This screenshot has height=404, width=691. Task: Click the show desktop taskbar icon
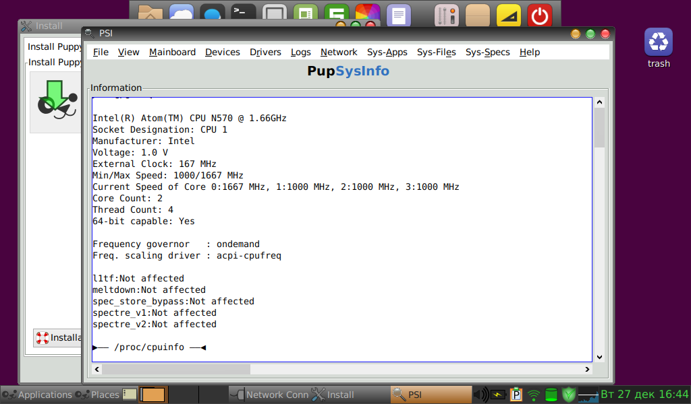(130, 395)
